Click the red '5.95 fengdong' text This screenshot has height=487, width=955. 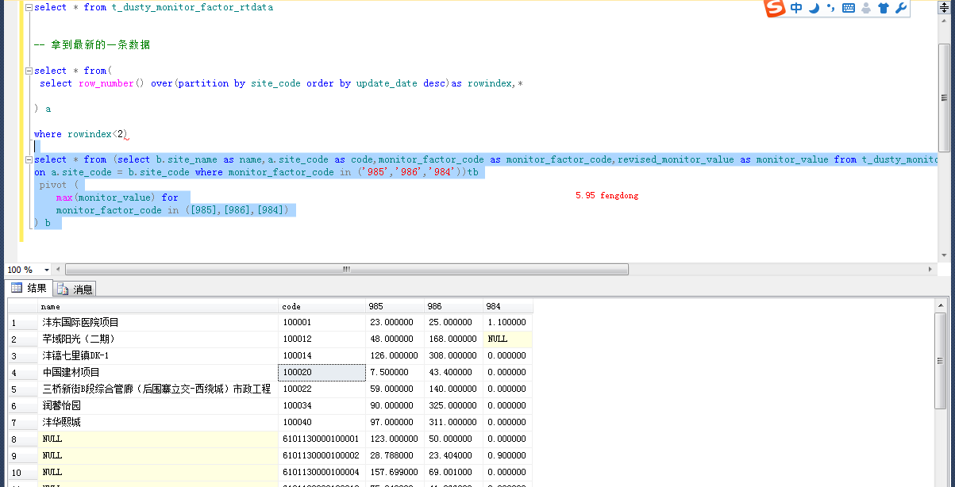point(607,195)
